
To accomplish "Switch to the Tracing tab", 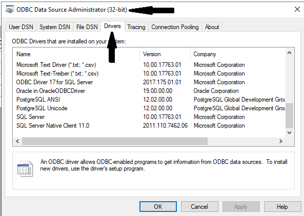I will (136, 27).
